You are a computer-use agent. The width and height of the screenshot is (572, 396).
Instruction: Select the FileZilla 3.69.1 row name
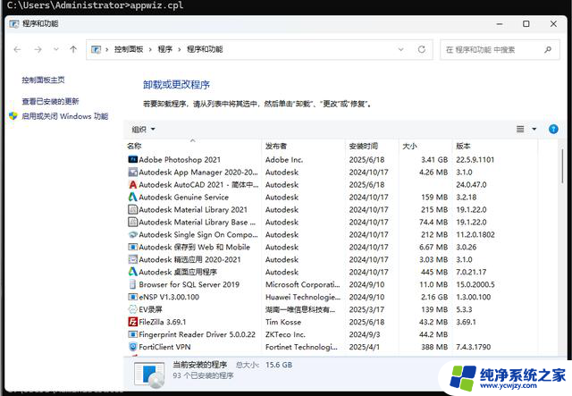click(163, 322)
